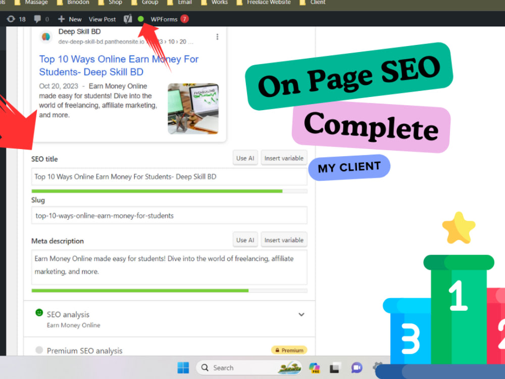Image resolution: width=505 pixels, height=379 pixels.
Task: Click the Earn Money Online focus keyphrase text
Action: click(x=73, y=325)
